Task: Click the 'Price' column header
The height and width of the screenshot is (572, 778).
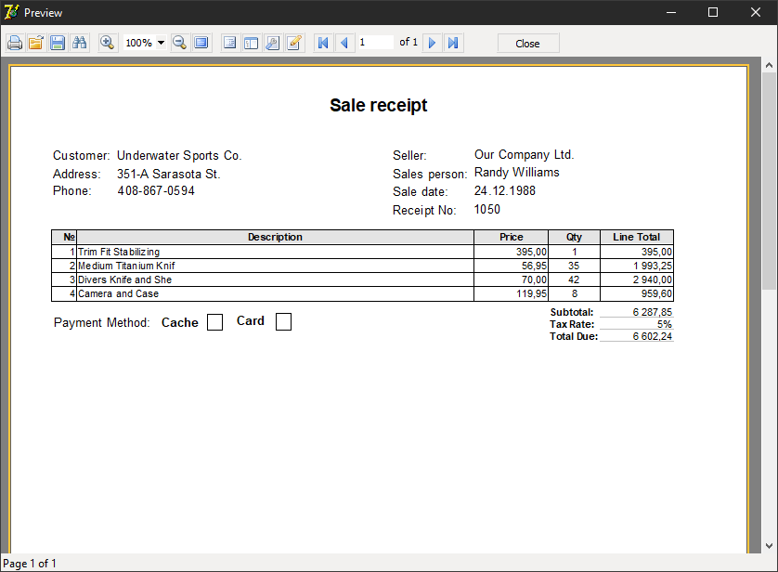Action: tap(511, 237)
